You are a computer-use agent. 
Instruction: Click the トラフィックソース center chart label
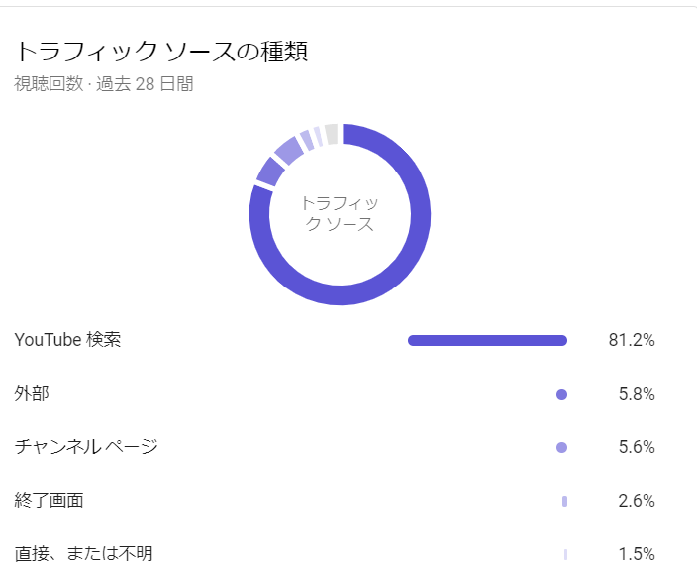340,213
